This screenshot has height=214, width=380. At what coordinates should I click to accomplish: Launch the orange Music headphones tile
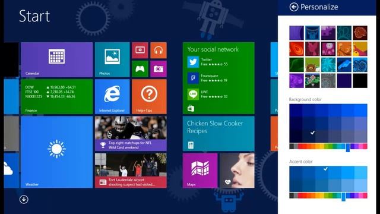tap(159, 50)
